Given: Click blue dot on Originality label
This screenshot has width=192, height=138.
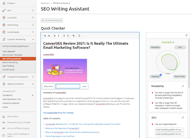Looking at the screenshot, I should tap(161, 75).
